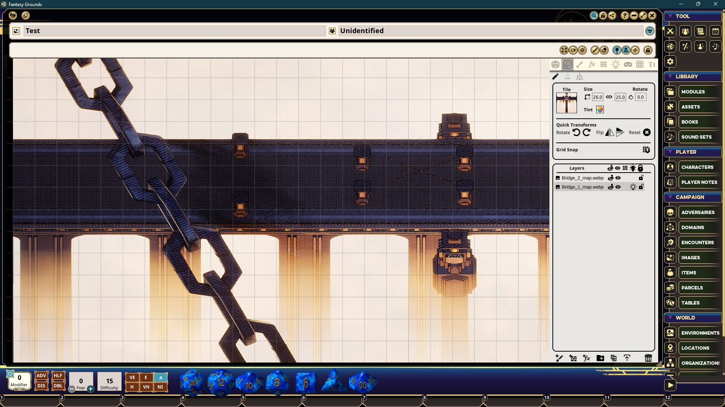Click the tile size width field

pyautogui.click(x=597, y=97)
